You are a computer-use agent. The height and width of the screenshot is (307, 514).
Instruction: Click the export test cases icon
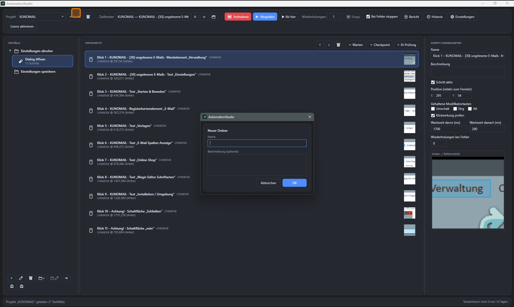[x=12, y=286]
